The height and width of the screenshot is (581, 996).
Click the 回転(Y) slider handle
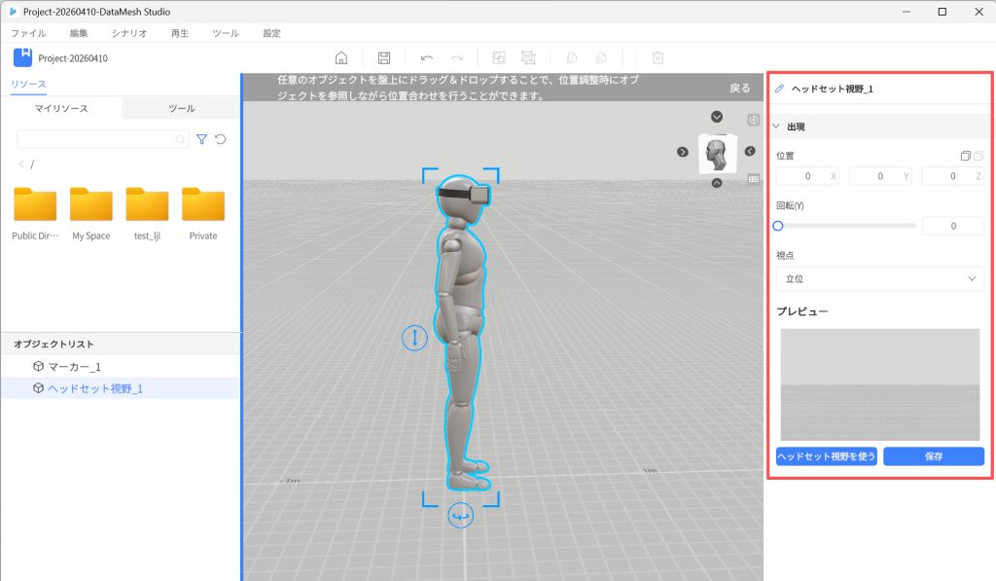click(778, 226)
